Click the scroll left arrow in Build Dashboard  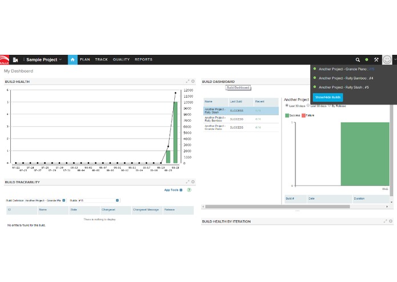point(203,207)
